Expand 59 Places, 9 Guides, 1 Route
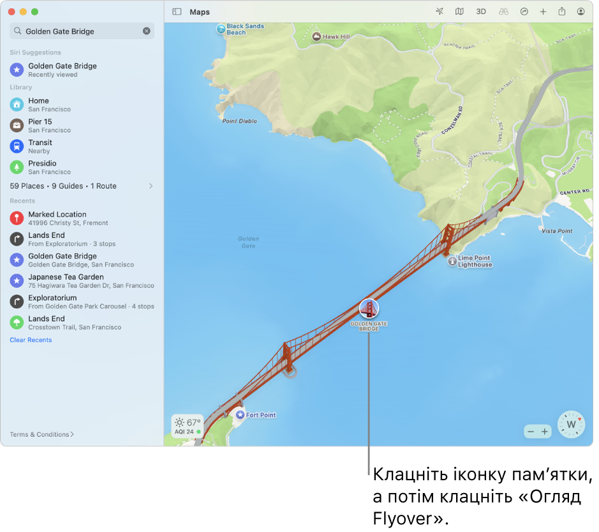 click(82, 186)
